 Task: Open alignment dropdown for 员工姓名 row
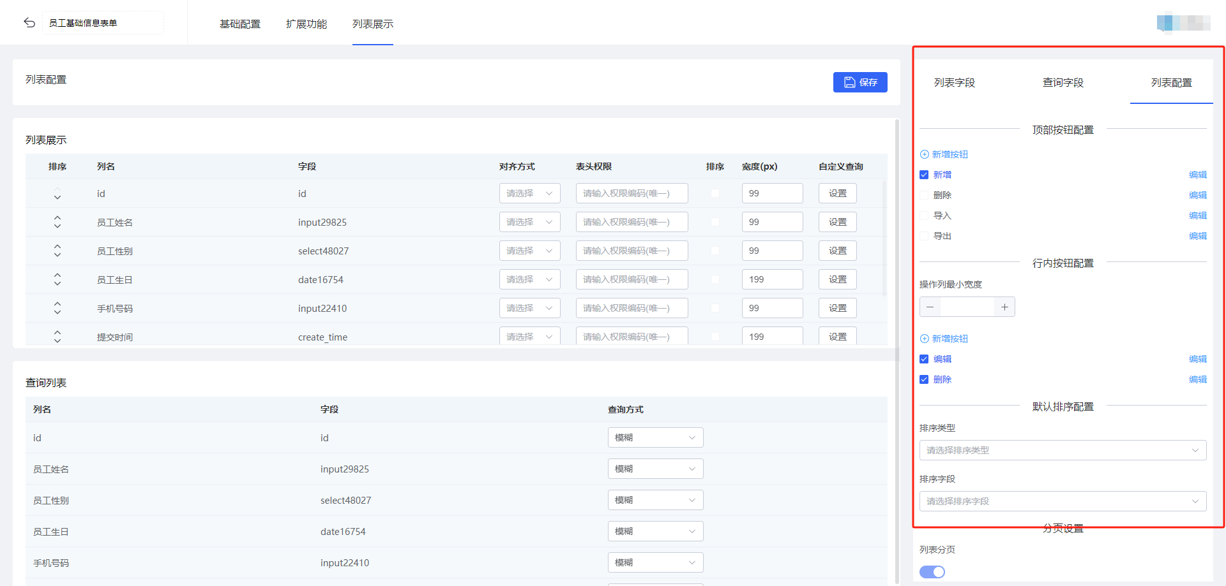(x=529, y=222)
